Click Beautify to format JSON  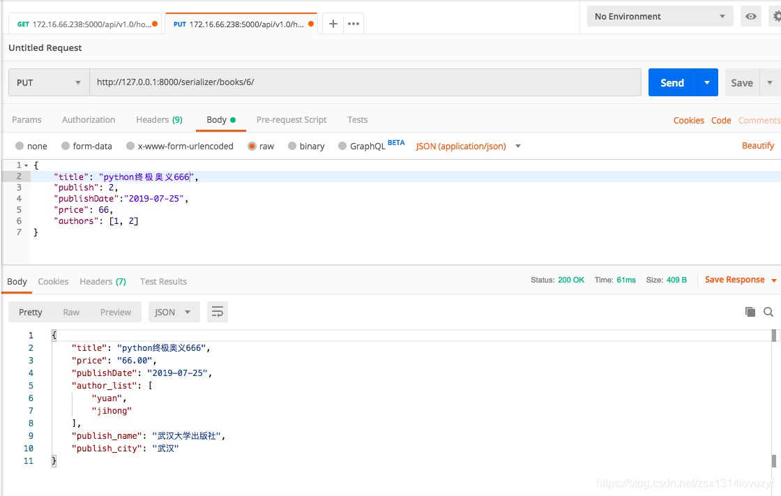pyautogui.click(x=757, y=146)
